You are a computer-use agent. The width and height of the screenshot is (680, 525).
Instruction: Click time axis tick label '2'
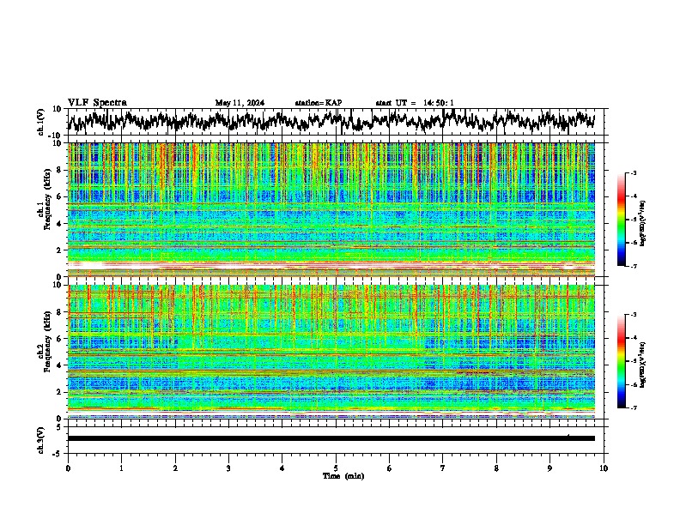175,468
